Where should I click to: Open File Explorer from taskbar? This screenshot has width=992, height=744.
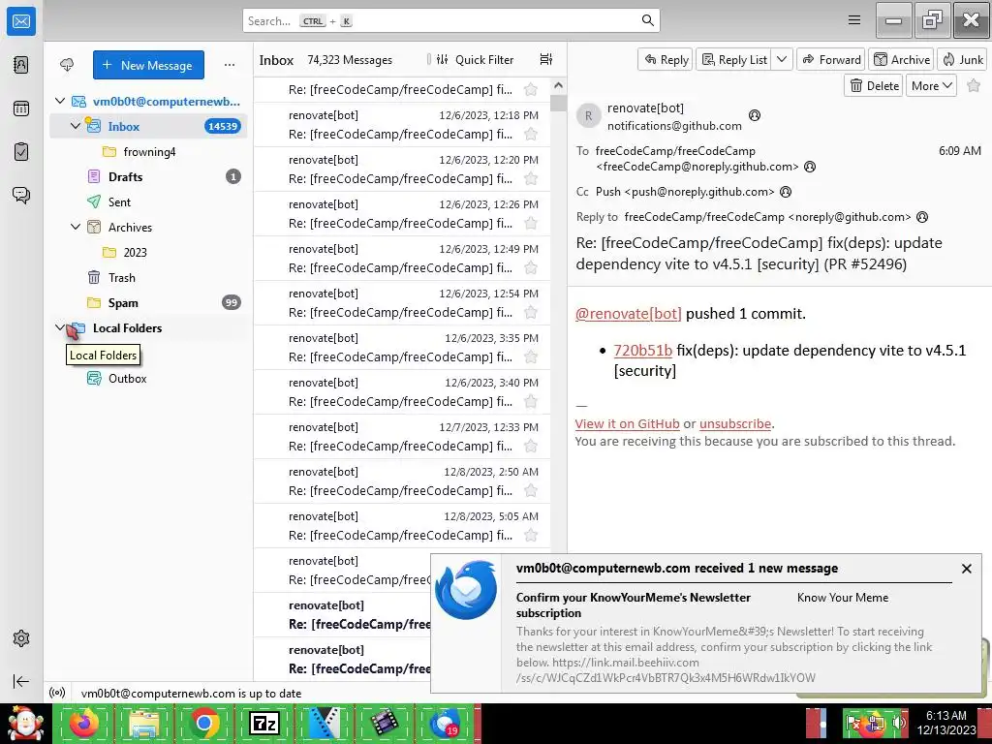pyautogui.click(x=143, y=723)
